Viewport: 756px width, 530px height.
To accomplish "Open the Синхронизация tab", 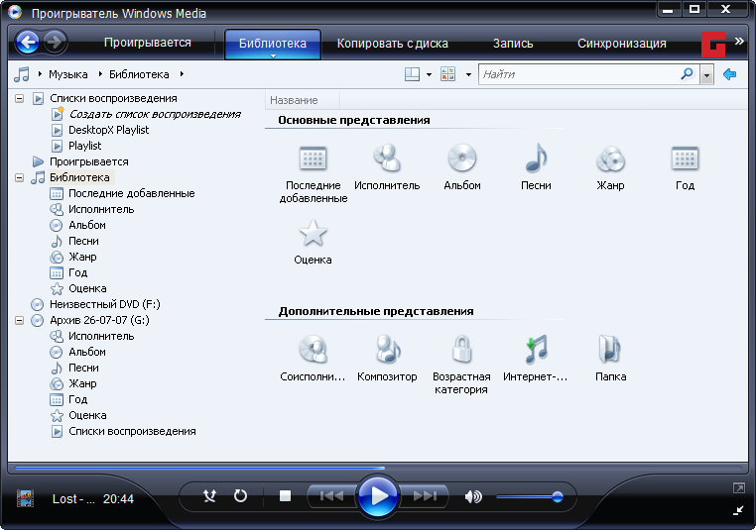I will click(622, 44).
